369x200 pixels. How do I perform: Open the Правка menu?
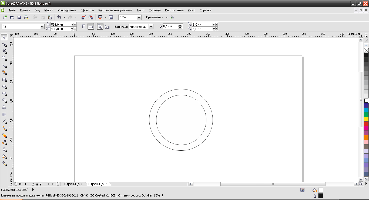[x=25, y=10]
